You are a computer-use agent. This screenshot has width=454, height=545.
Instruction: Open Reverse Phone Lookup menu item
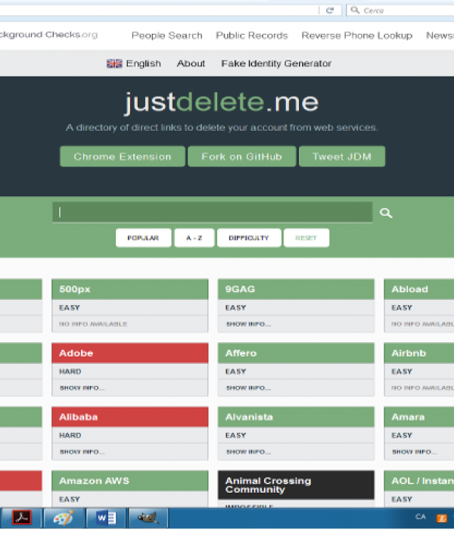[x=356, y=36]
